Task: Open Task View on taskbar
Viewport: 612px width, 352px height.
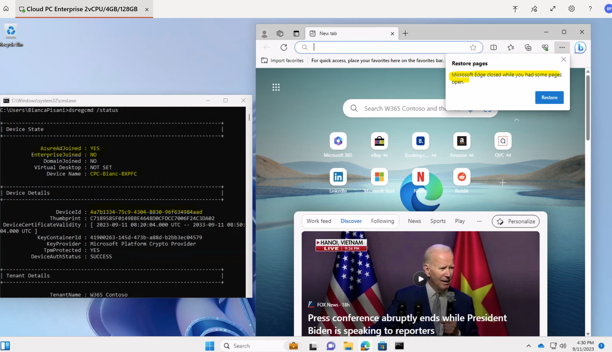Action: (313, 346)
